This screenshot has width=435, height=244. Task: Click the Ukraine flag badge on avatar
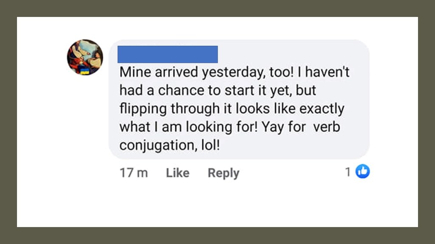[85, 71]
